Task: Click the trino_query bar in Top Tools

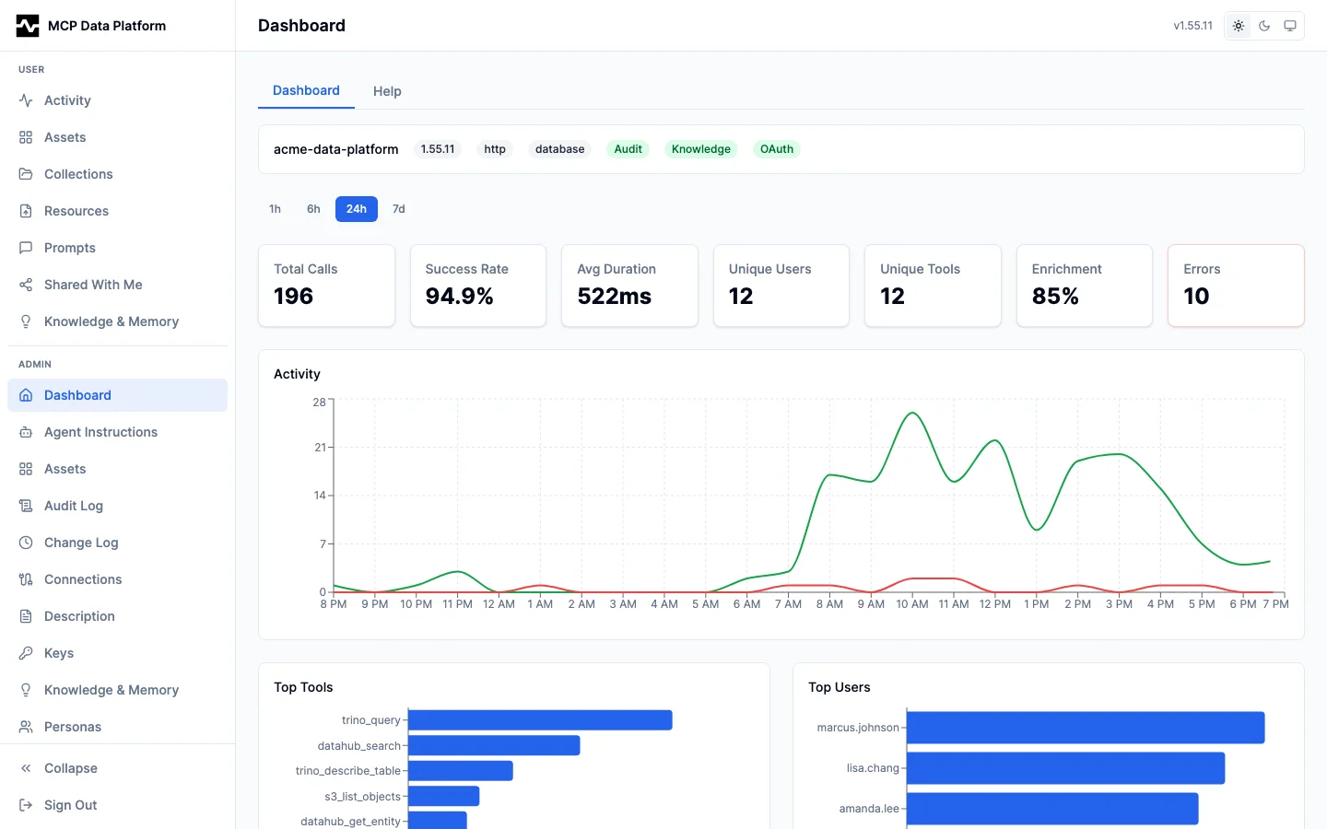Action: [x=539, y=720]
